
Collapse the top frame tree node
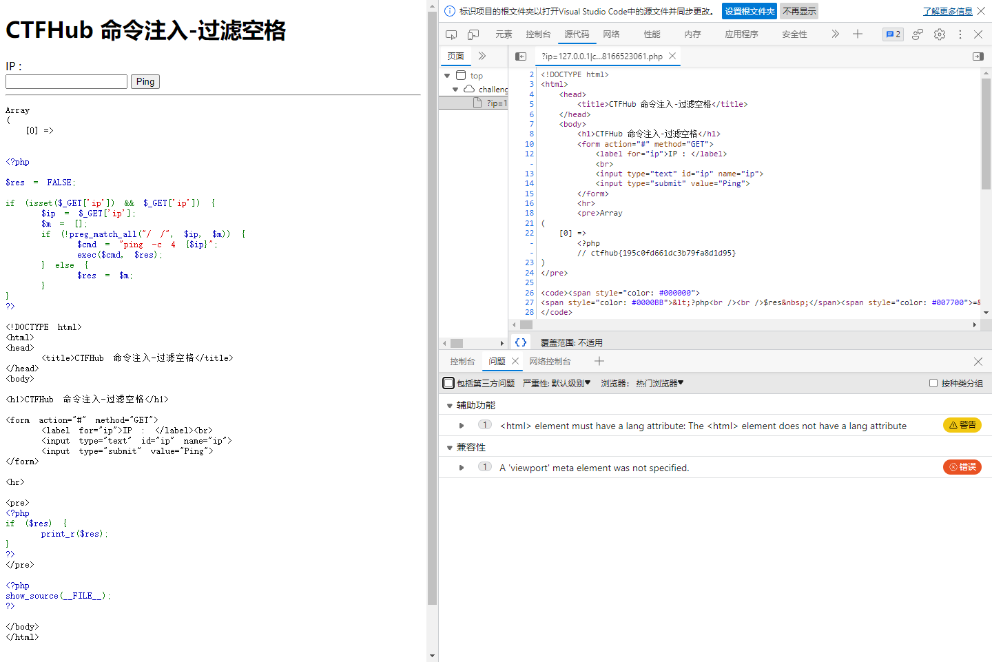[x=447, y=76]
